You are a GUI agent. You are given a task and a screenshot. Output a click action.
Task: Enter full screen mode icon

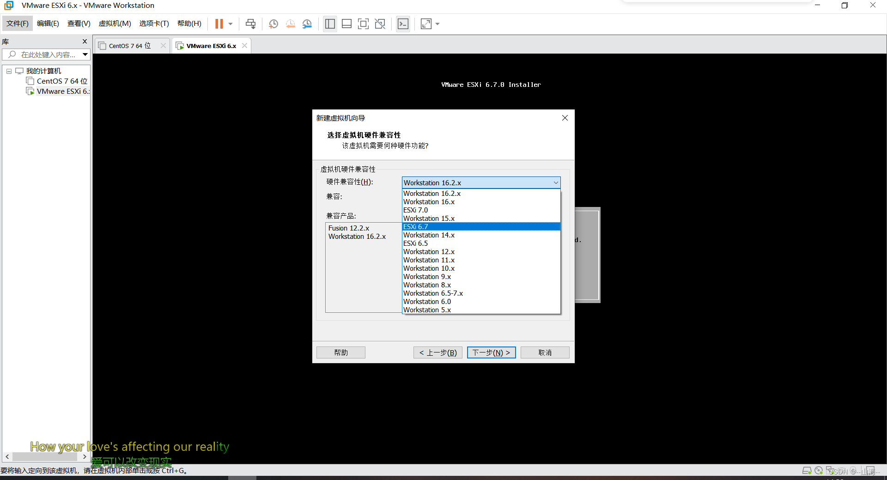363,24
